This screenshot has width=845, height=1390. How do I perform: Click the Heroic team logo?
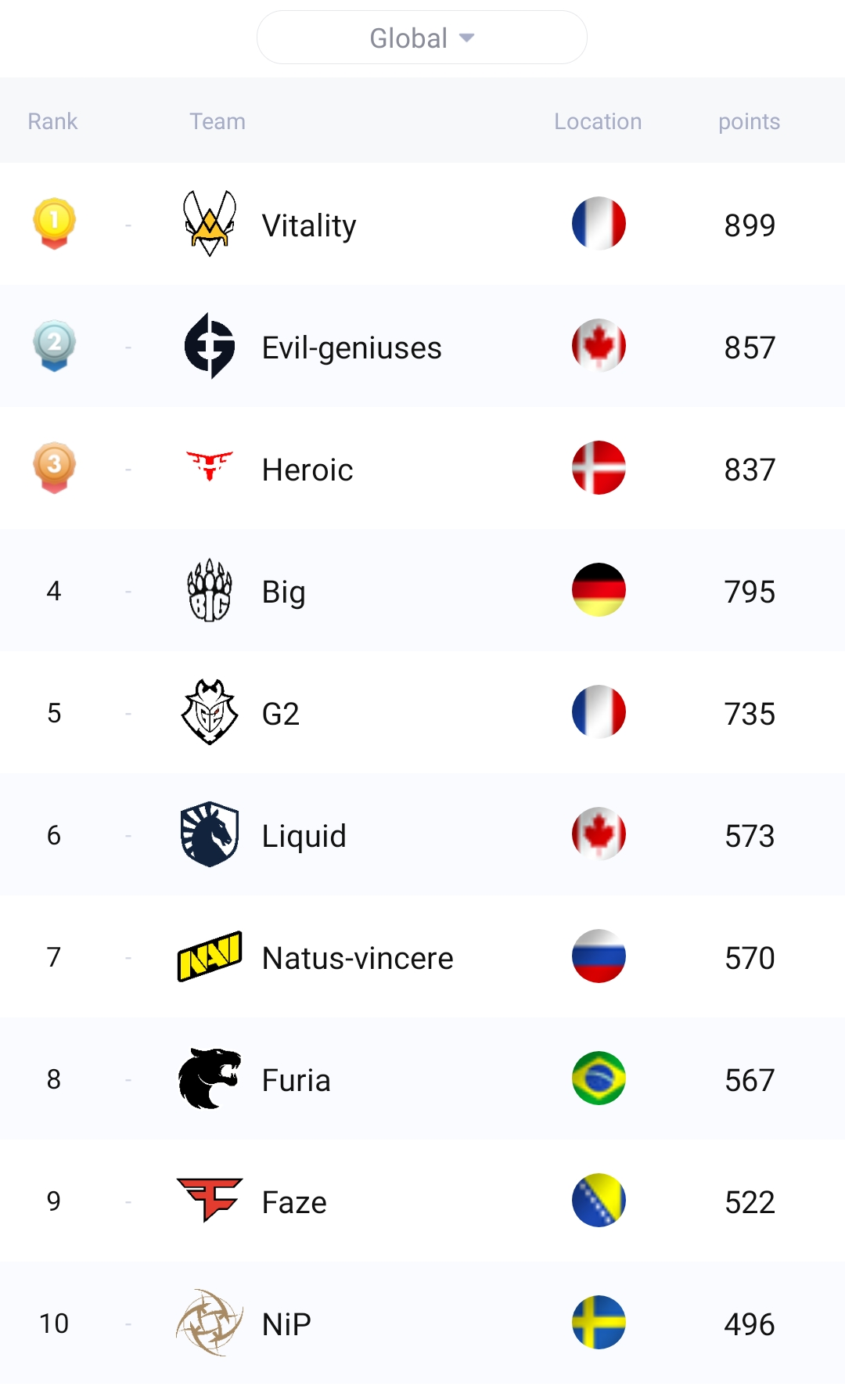point(209,466)
